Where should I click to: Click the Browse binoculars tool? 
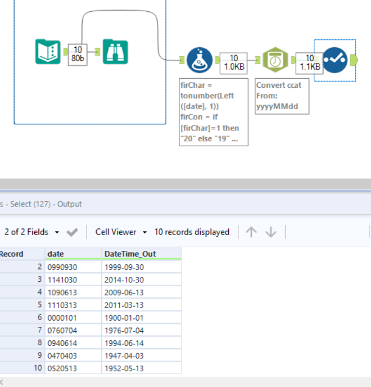[x=115, y=52]
